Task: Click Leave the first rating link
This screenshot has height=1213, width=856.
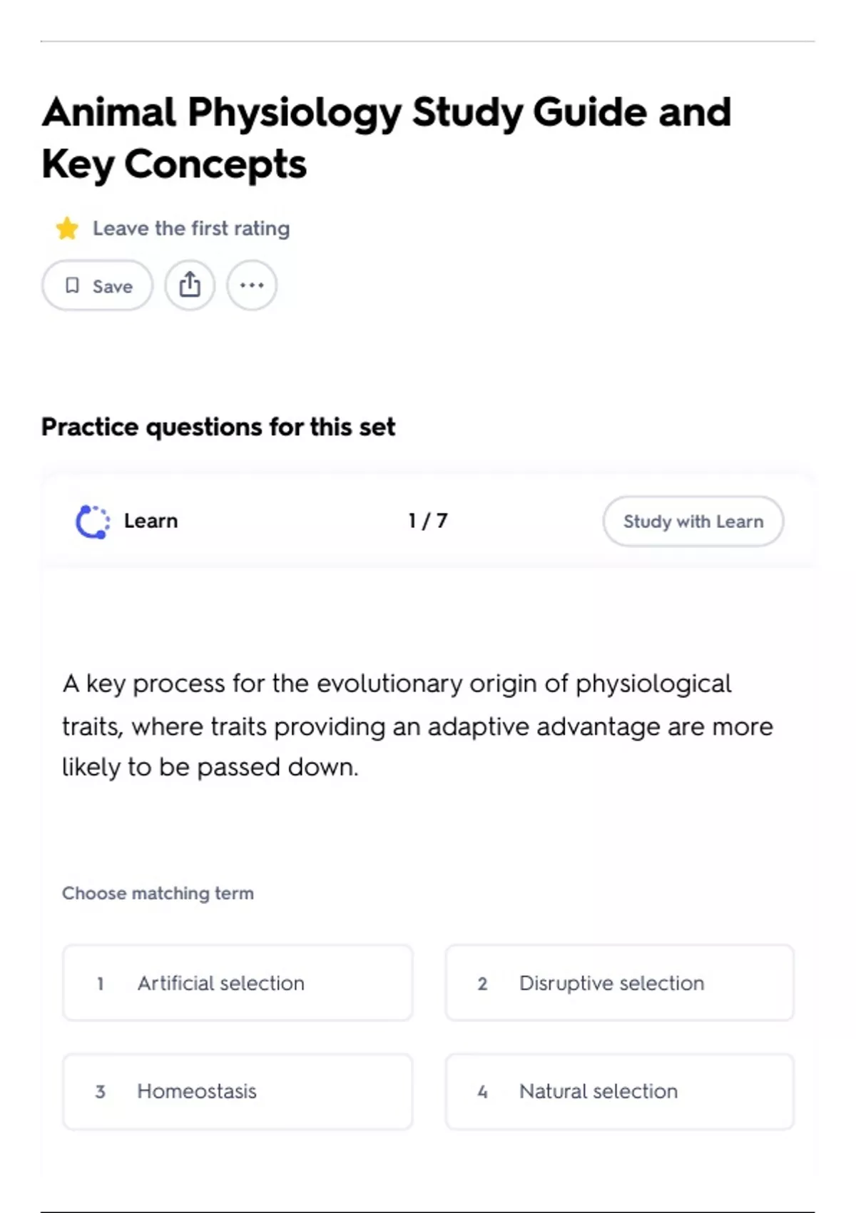Action: (191, 228)
